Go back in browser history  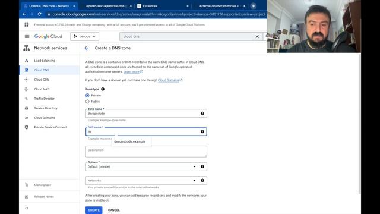pos(24,14)
